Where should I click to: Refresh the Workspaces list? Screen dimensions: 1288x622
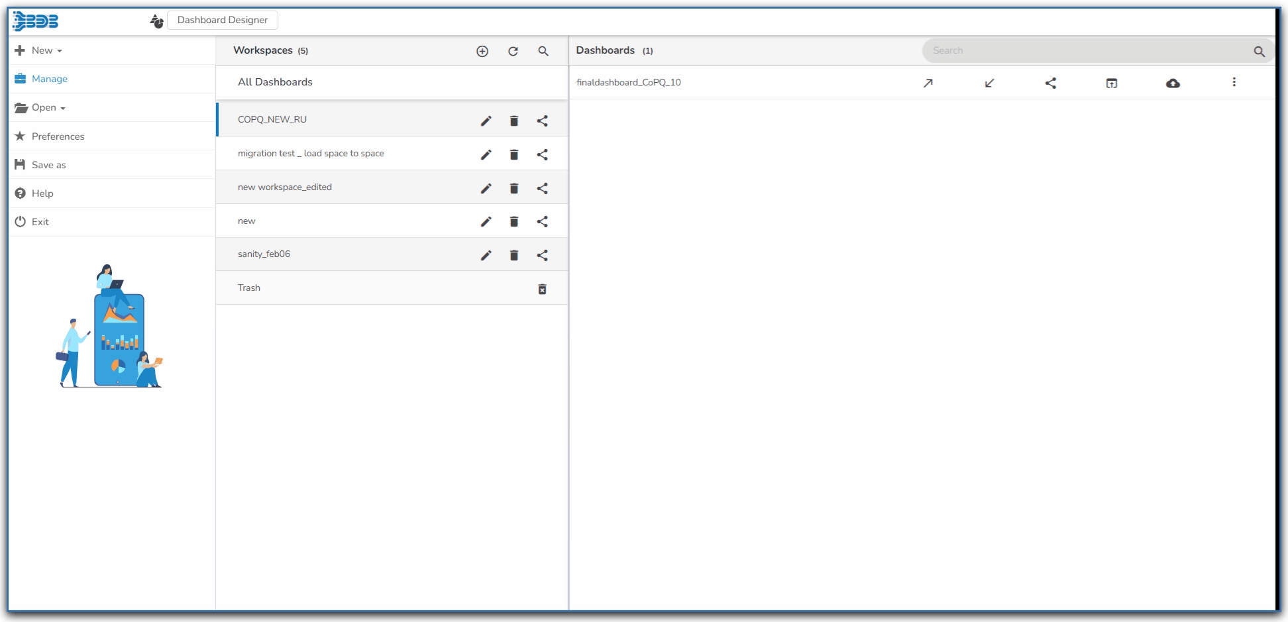(513, 51)
